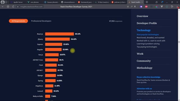Open browser menu icon with blue dot

coord(162,2)
